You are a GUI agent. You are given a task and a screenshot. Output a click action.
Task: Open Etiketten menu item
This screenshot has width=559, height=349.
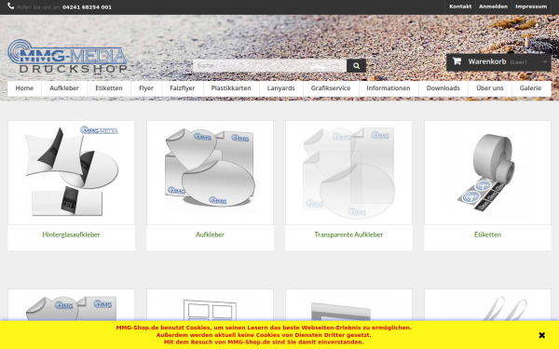[x=109, y=88]
